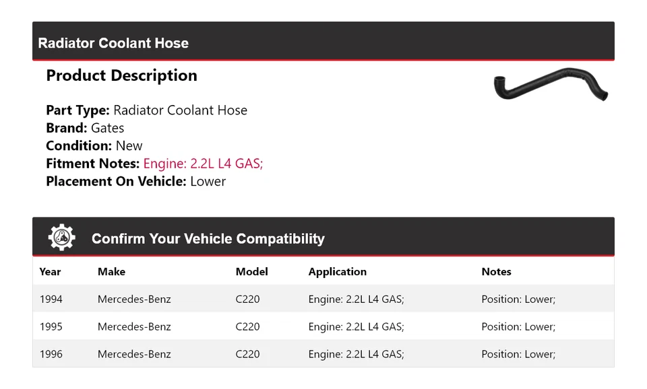Click Position: Lower note in 1996 row
Viewport: 647px width, 389px height.
[518, 355]
